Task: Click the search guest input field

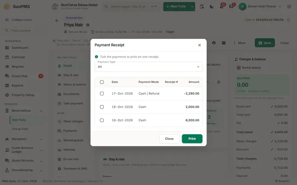Action: (x=131, y=7)
